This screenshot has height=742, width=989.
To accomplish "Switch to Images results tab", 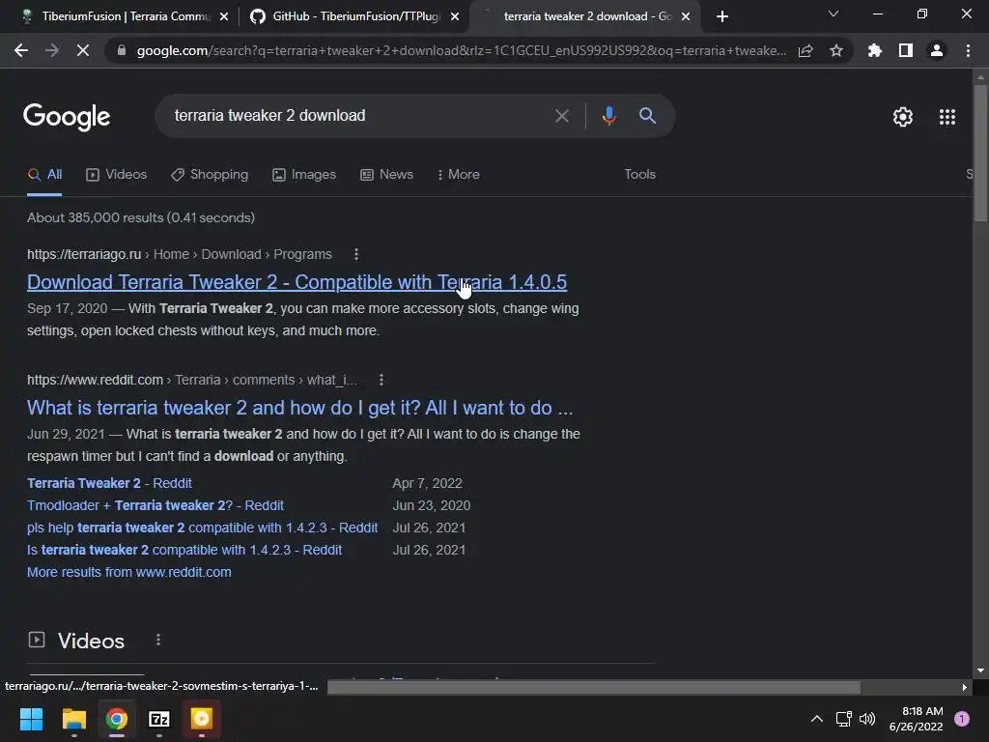I will click(304, 175).
